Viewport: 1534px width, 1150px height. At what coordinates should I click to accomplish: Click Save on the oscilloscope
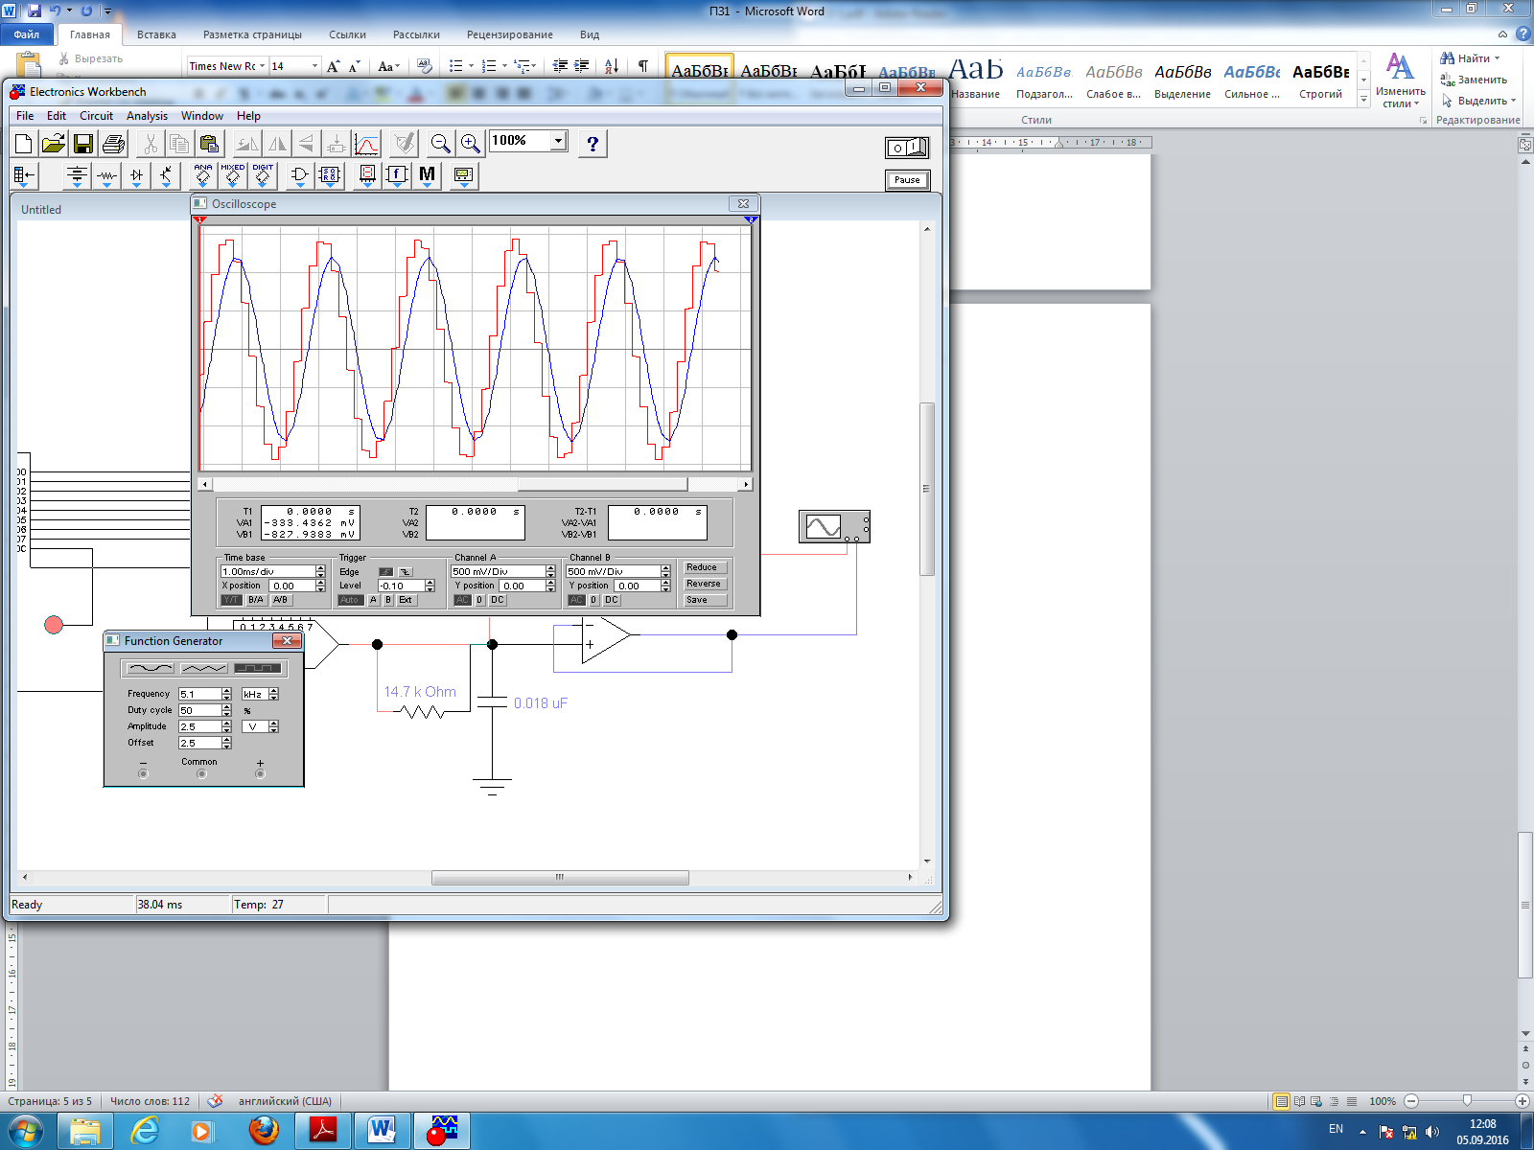[703, 600]
